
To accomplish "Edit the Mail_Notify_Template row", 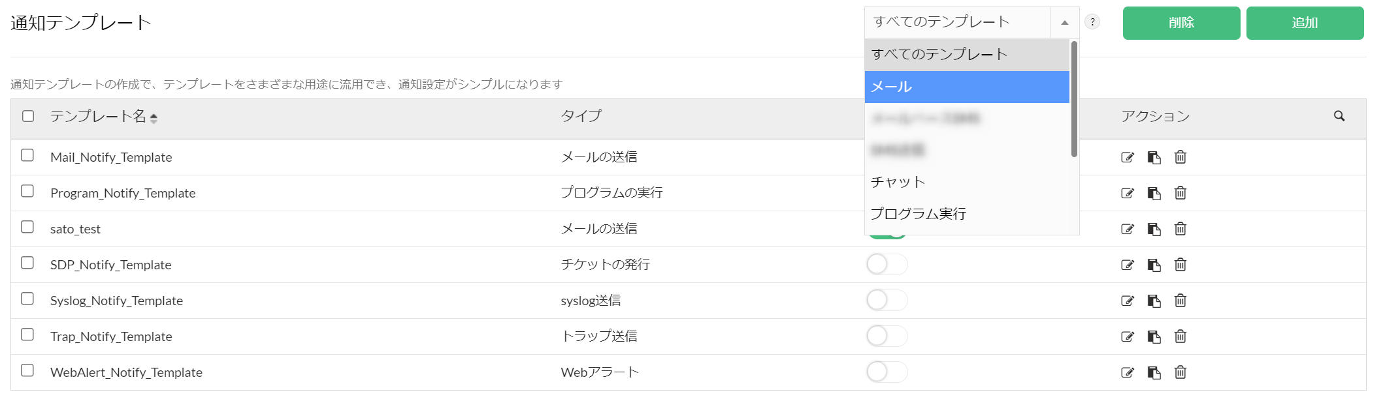I will 1127,157.
